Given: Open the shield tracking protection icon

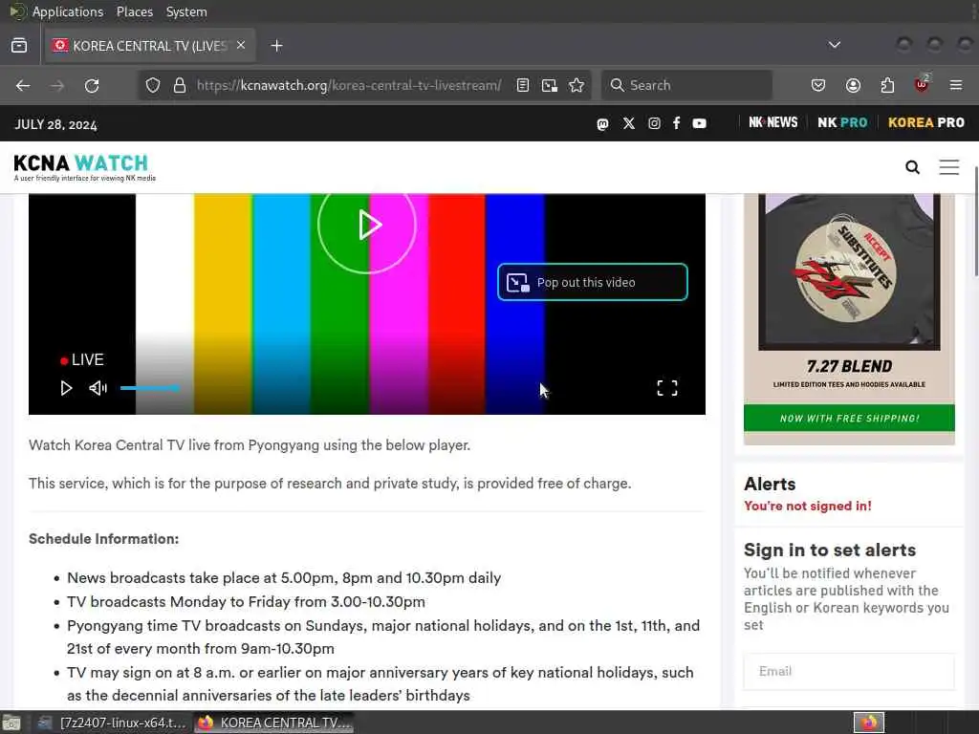Looking at the screenshot, I should pyautogui.click(x=153, y=85).
